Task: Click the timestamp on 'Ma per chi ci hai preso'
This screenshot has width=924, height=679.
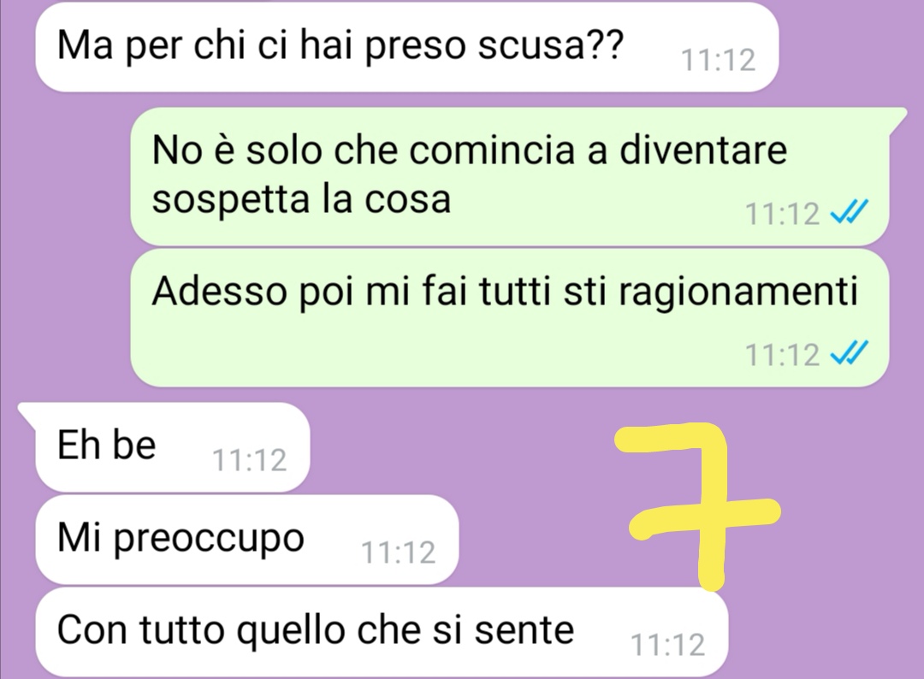Action: click(719, 60)
